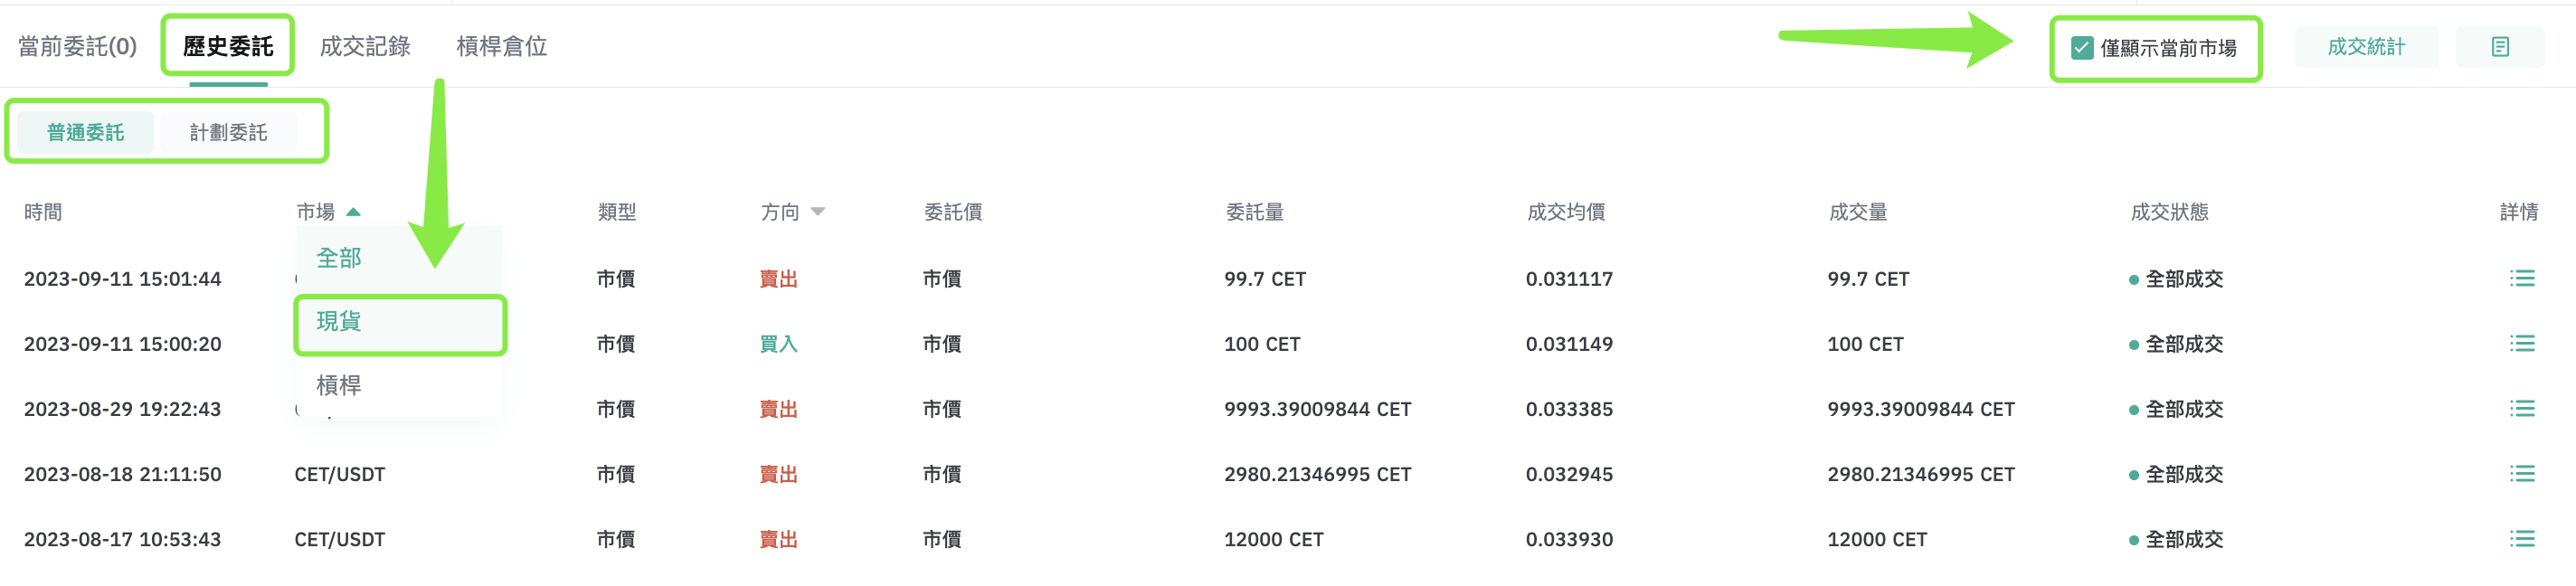Switch to 計劃委託 order type
This screenshot has width=2576, height=586.
[x=229, y=132]
